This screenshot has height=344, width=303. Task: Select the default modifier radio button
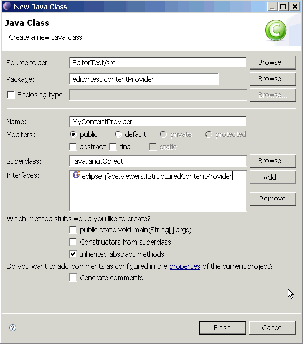tap(118, 134)
